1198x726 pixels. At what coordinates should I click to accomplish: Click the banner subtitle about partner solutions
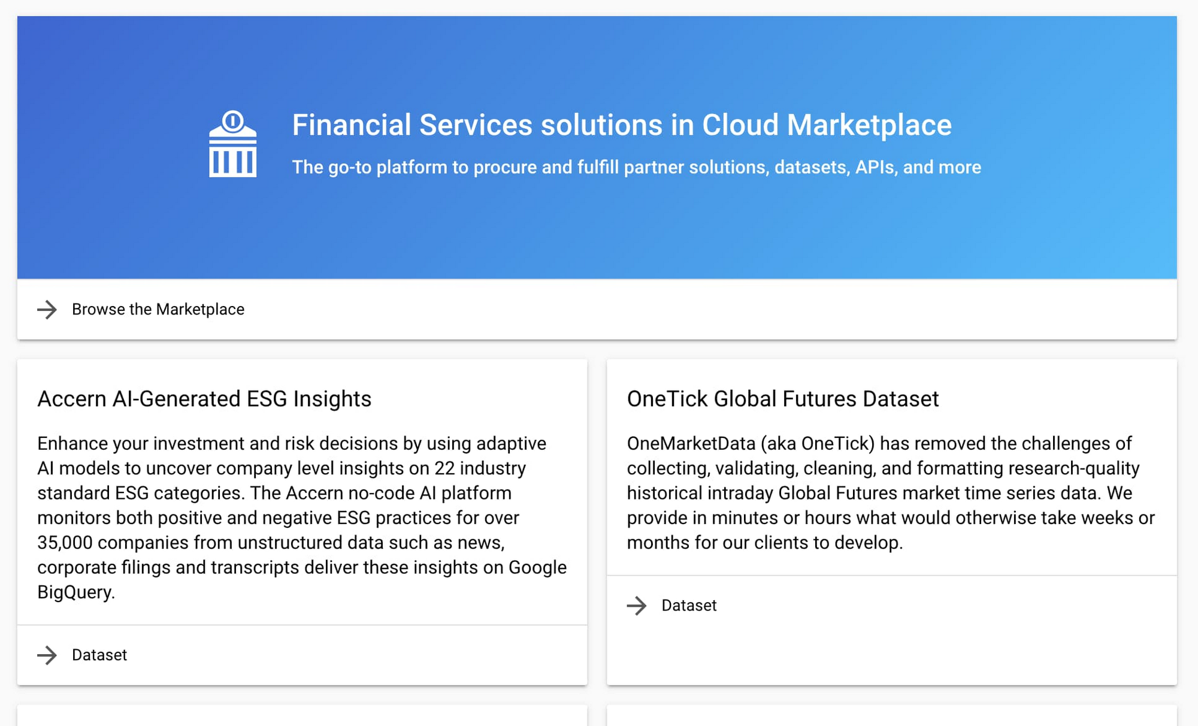[x=637, y=167]
